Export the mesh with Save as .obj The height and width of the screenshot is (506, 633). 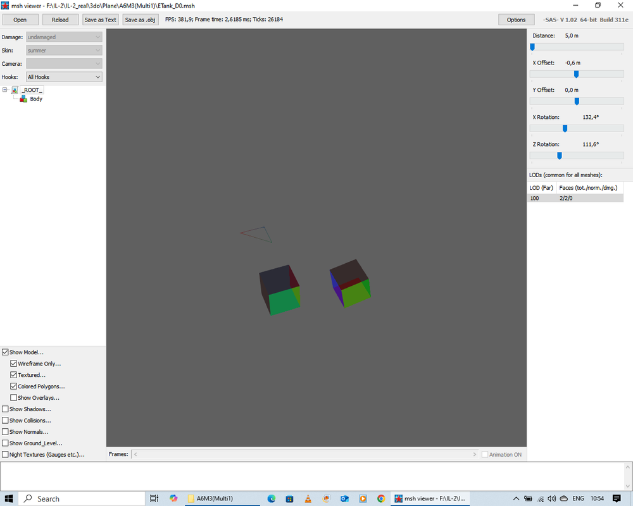[140, 20]
